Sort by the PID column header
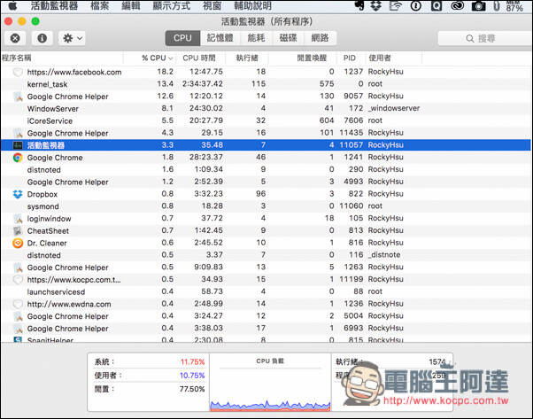This screenshot has width=533, height=419. pyautogui.click(x=349, y=58)
